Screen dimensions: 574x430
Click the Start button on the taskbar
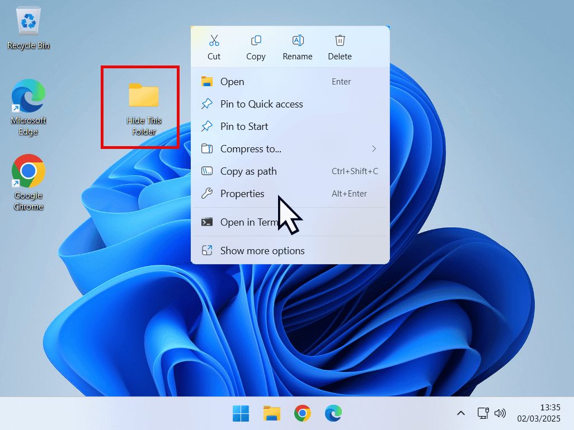(x=241, y=413)
